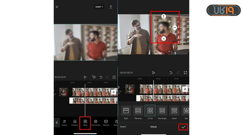Collapse toolbar with double-chevron back button

57,123
